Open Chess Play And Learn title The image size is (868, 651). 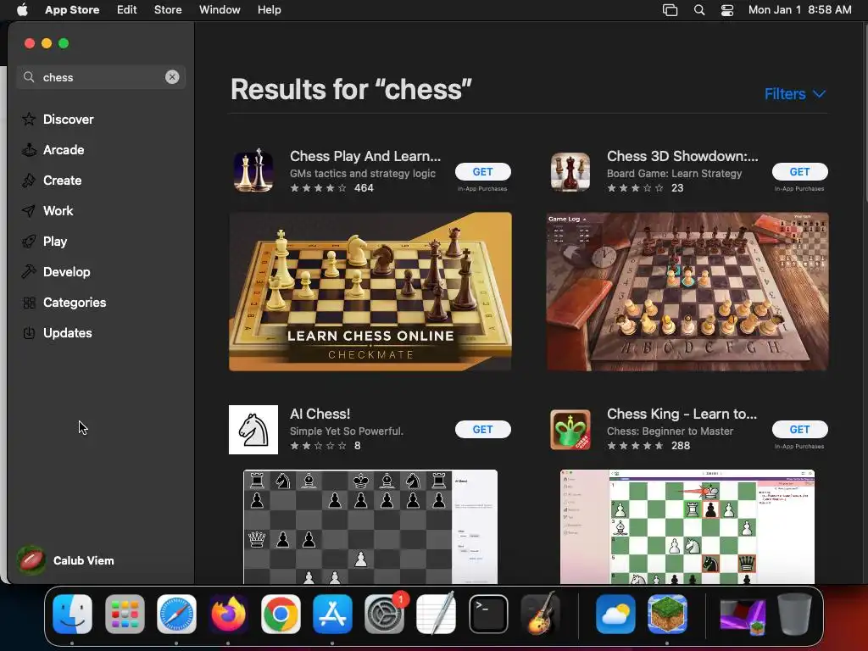(365, 156)
